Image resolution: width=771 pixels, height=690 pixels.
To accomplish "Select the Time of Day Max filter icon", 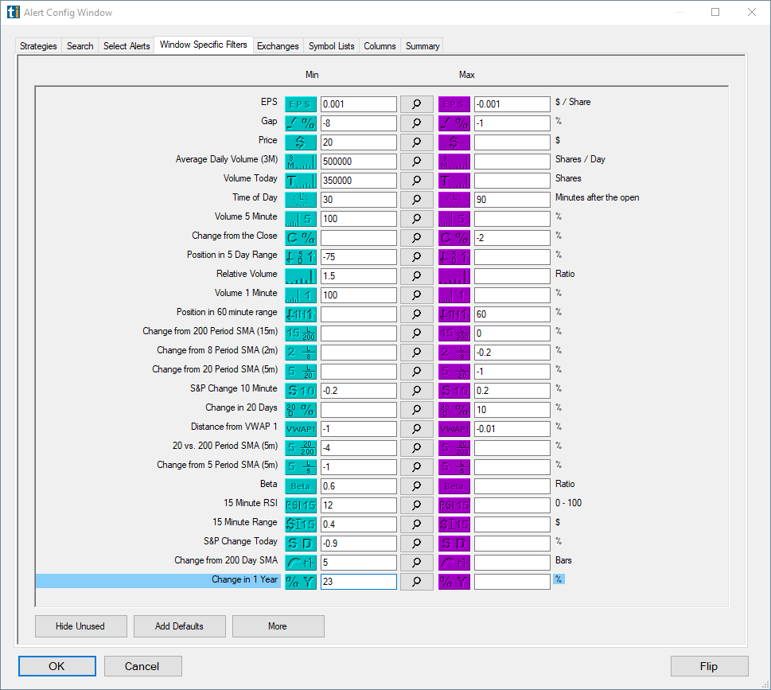I will point(454,199).
